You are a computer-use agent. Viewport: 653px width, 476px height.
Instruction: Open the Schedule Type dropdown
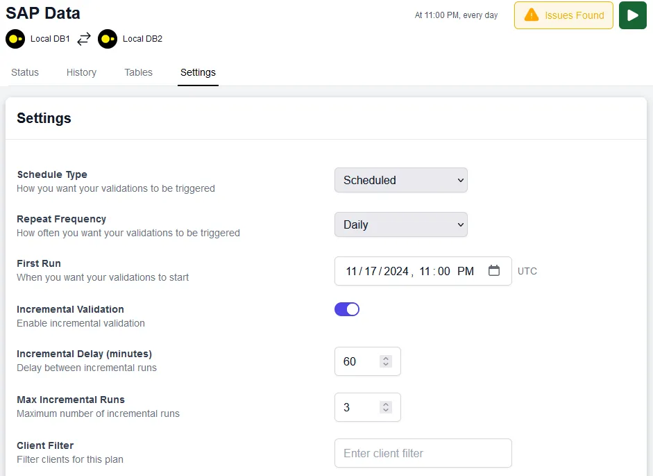(x=400, y=180)
